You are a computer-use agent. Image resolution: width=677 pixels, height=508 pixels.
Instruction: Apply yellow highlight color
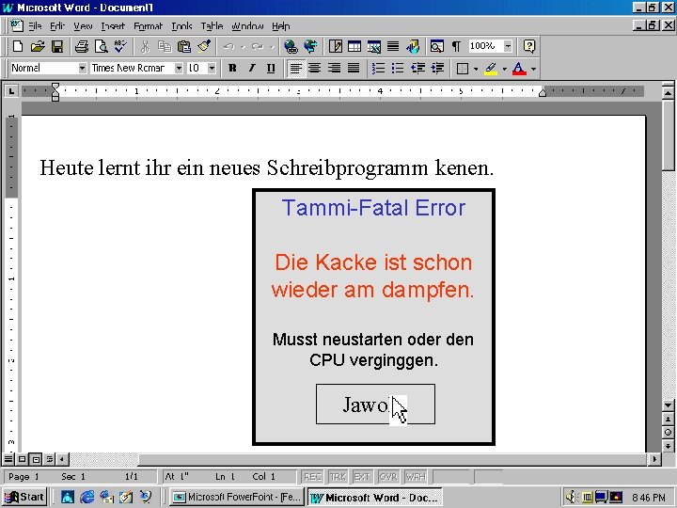(491, 69)
